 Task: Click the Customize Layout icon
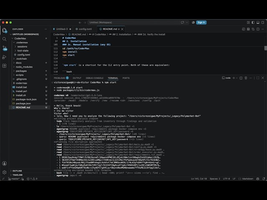tap(248, 22)
